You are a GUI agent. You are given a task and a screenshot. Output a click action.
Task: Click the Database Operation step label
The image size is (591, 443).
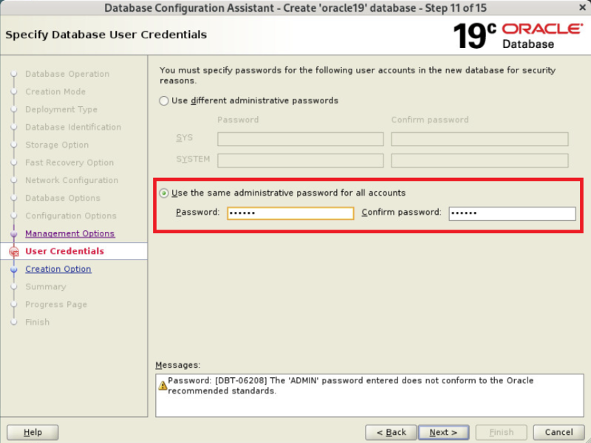tap(67, 74)
